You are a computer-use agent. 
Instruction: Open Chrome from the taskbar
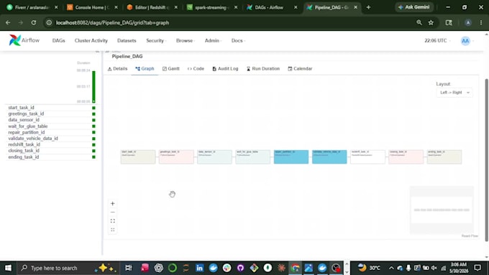point(295,268)
